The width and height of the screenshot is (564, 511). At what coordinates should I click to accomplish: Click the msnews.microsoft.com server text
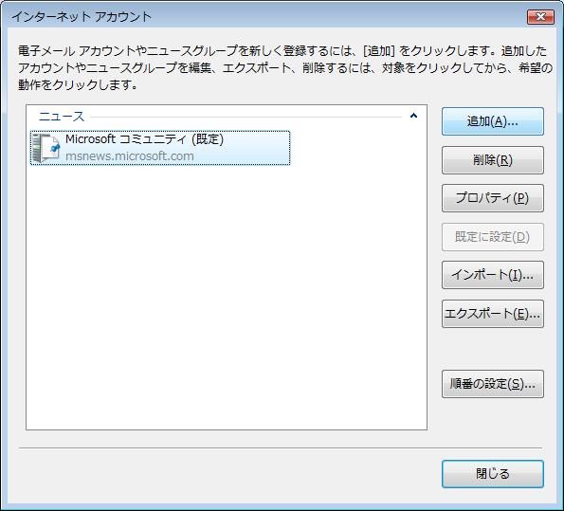(130, 156)
